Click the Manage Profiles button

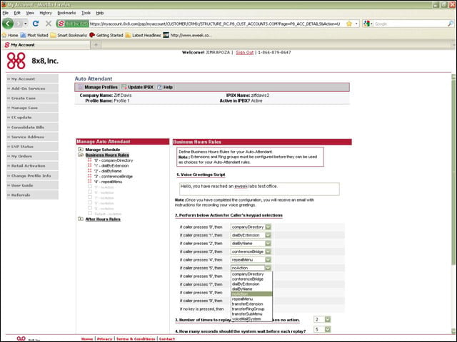(98, 87)
